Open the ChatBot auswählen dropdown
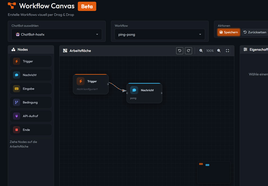Viewport: 268px width, 186px height. point(57,34)
